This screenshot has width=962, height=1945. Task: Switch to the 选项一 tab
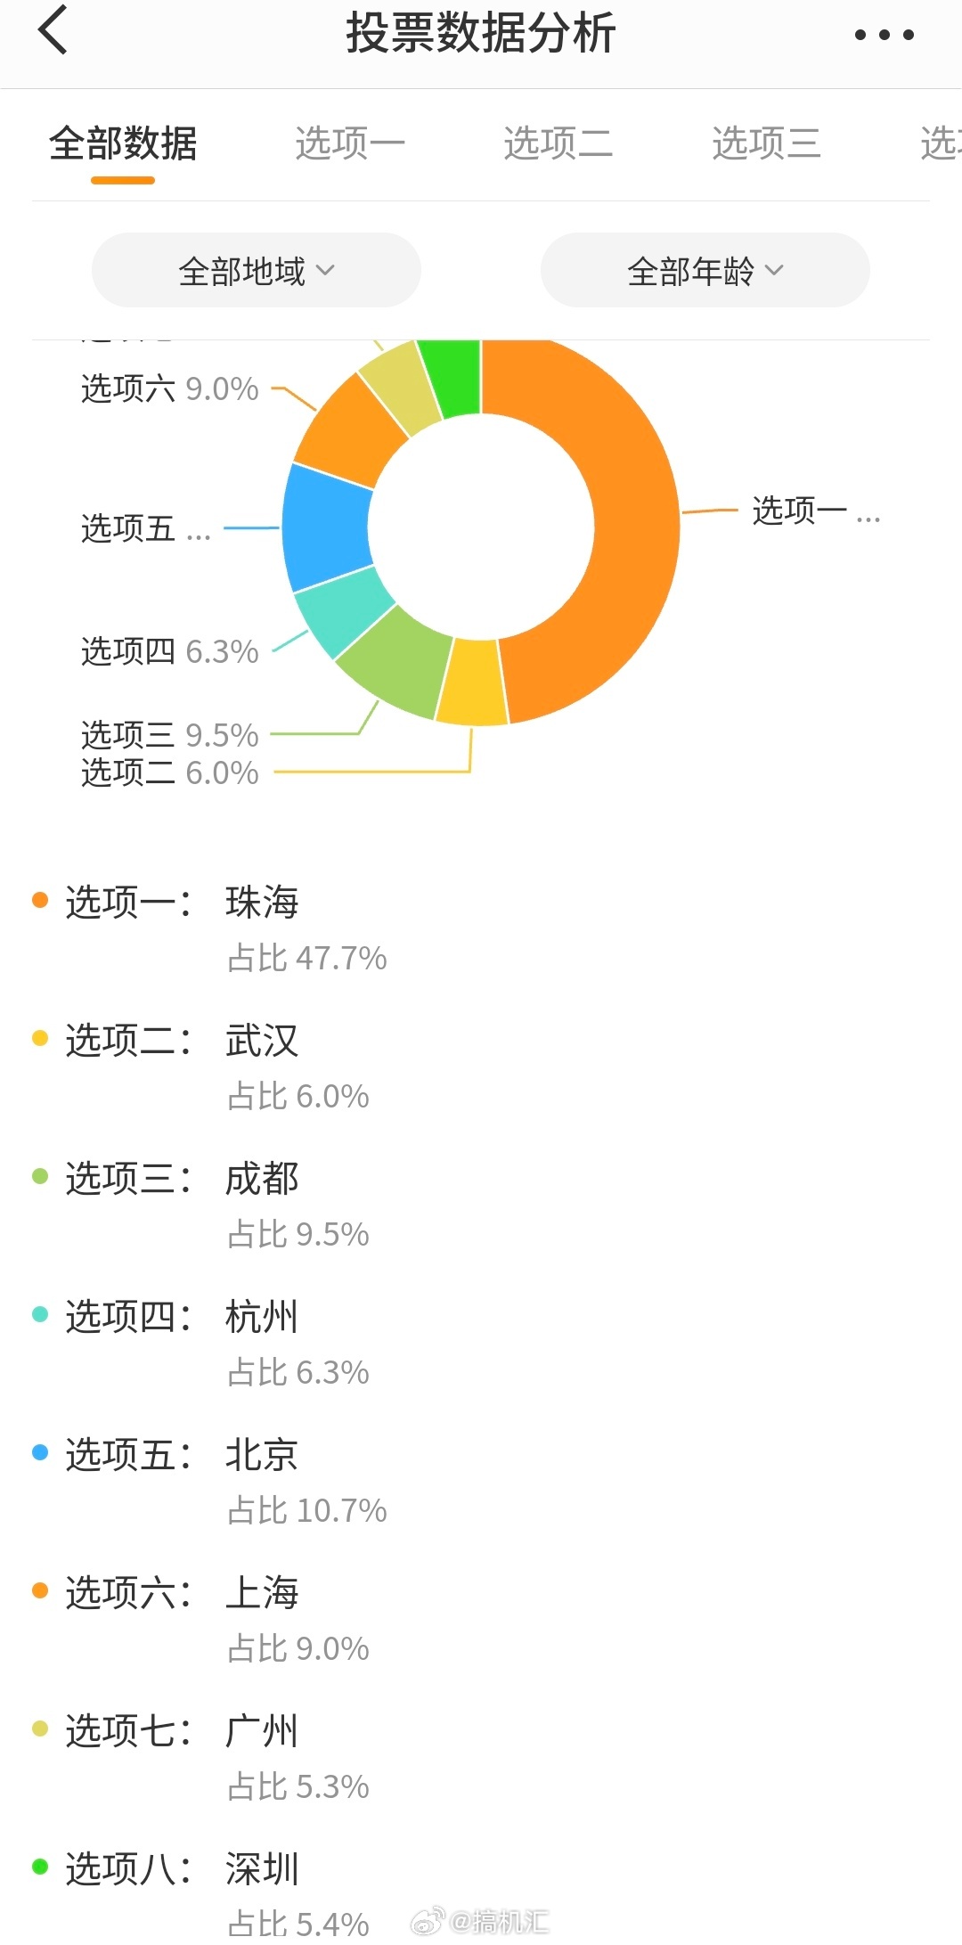click(x=350, y=143)
